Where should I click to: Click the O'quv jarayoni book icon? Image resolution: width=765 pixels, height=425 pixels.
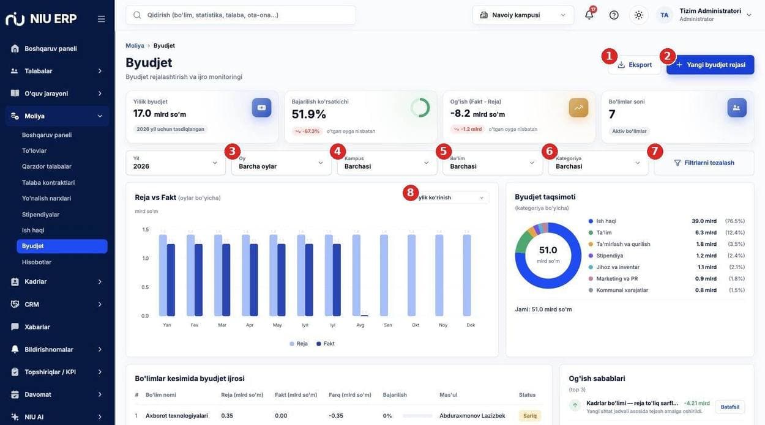(15, 93)
